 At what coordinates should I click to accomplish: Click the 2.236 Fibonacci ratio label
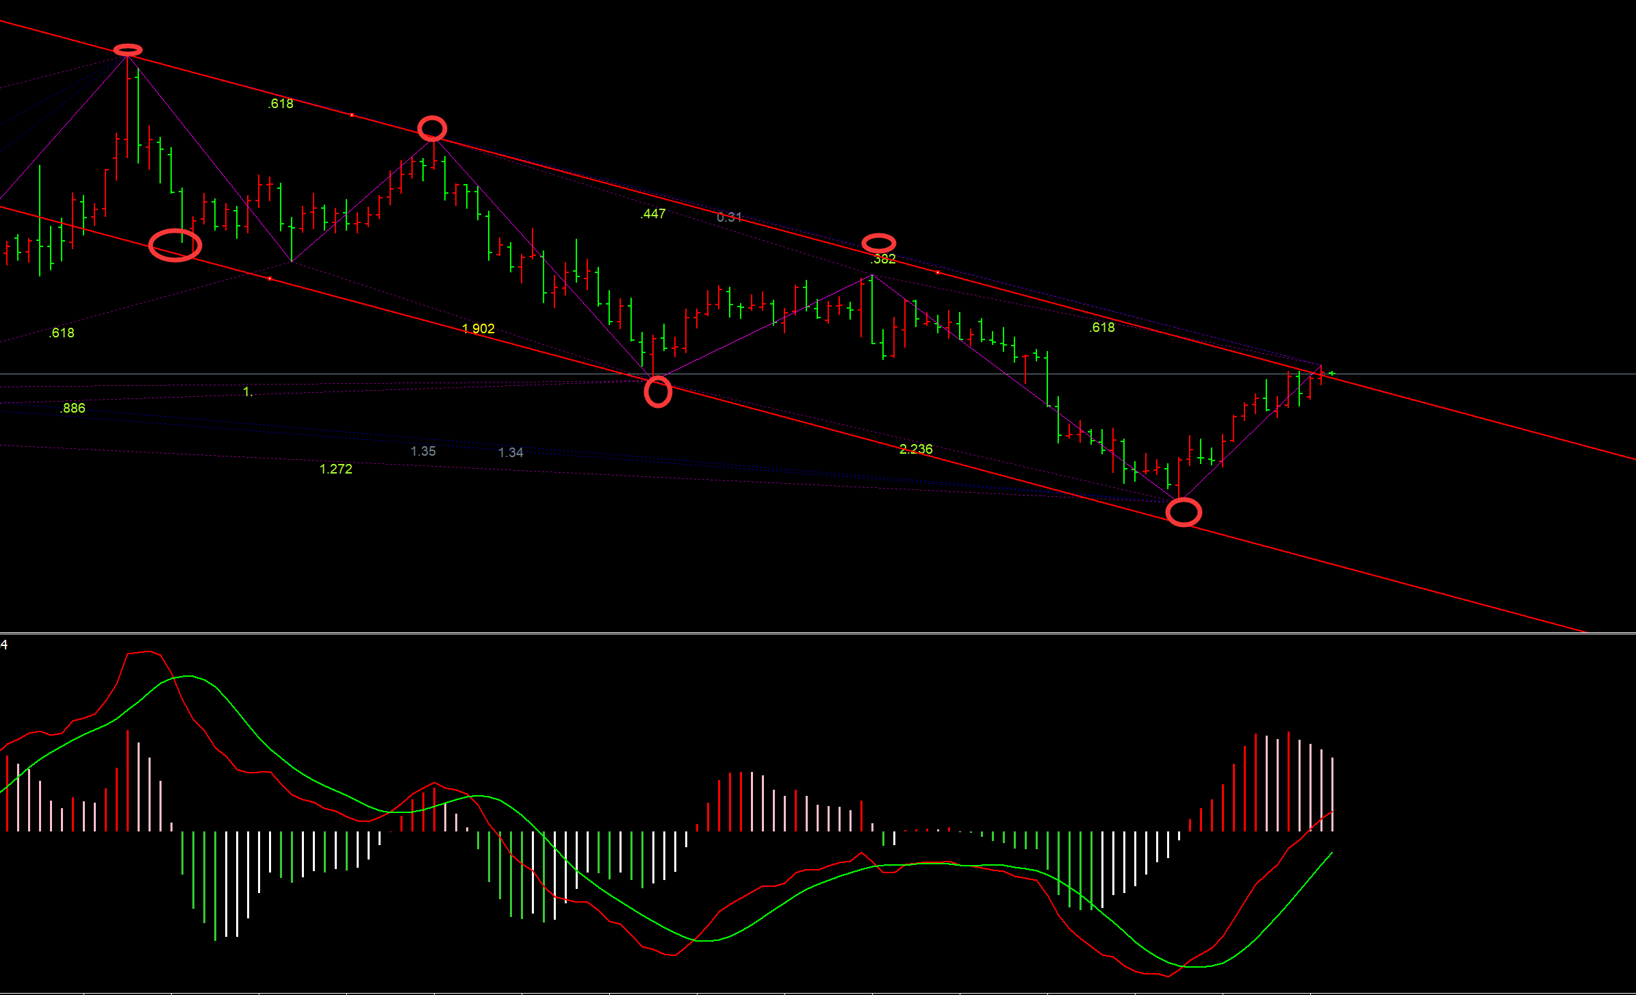click(x=916, y=449)
